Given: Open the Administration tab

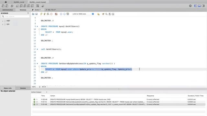Looking at the screenshot, I should pyautogui.click(x=8, y=10).
